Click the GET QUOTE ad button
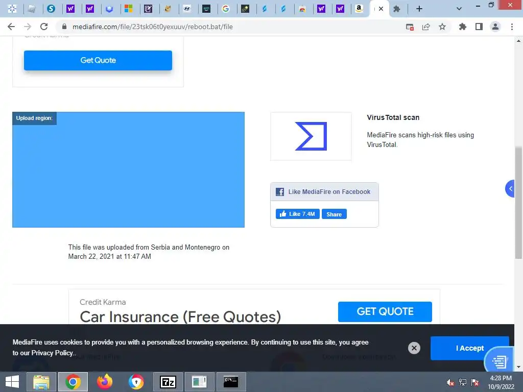 click(x=385, y=312)
